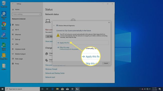Open Cortana from the taskbar circle icon
163x91 pixels.
coord(42,89)
